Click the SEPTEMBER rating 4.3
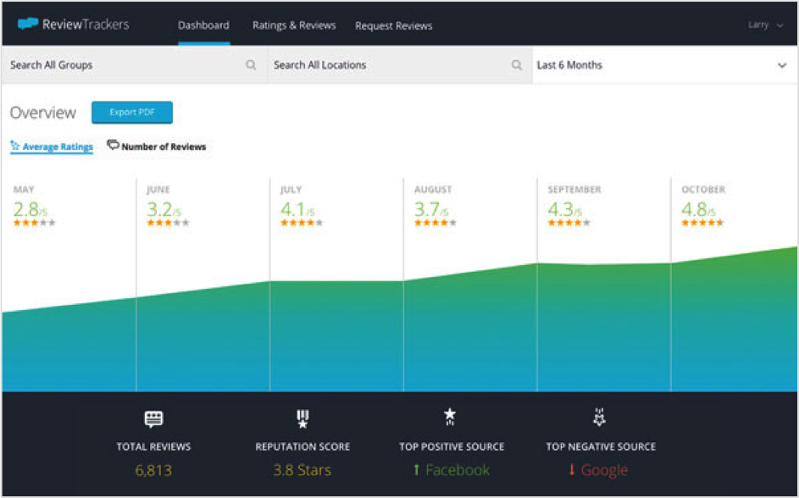Image resolution: width=799 pixels, height=498 pixels. coord(564,209)
